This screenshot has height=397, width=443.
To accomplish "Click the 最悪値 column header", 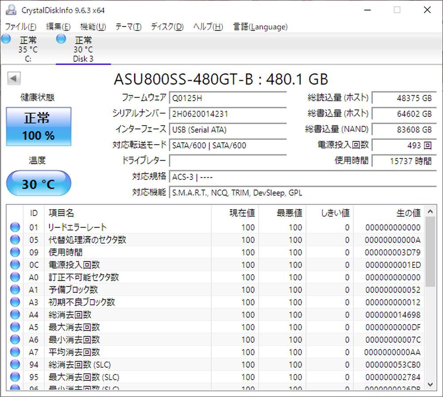I will click(283, 213).
